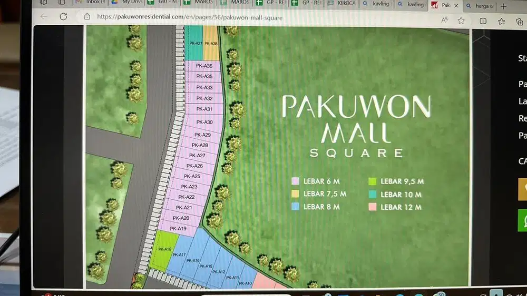Click blue plot PK-A10 on the map
This screenshot has width=527, height=296.
(x=246, y=283)
